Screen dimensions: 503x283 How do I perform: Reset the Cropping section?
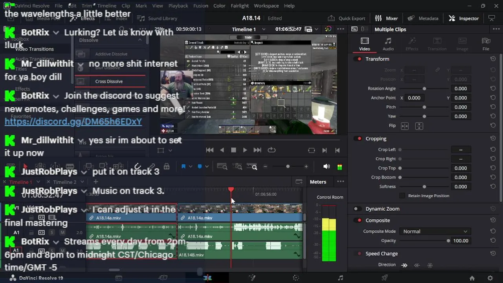pos(493,138)
